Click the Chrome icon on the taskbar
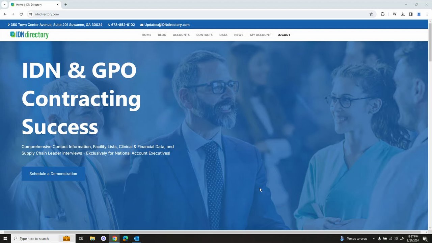The image size is (432, 243). click(x=114, y=239)
